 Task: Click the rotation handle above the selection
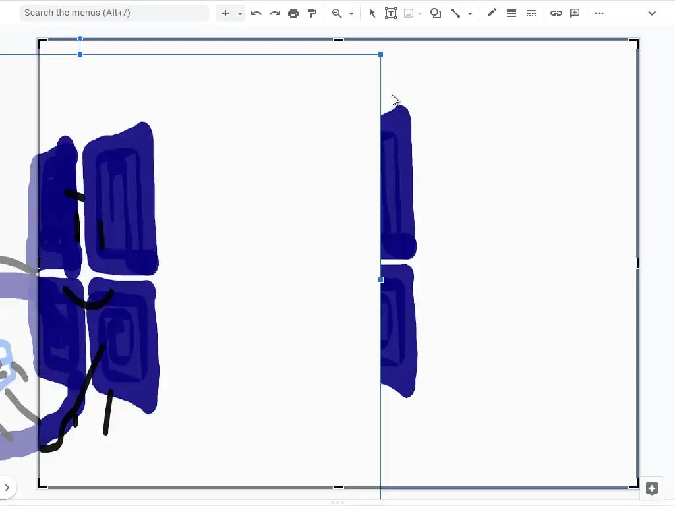[x=80, y=39]
